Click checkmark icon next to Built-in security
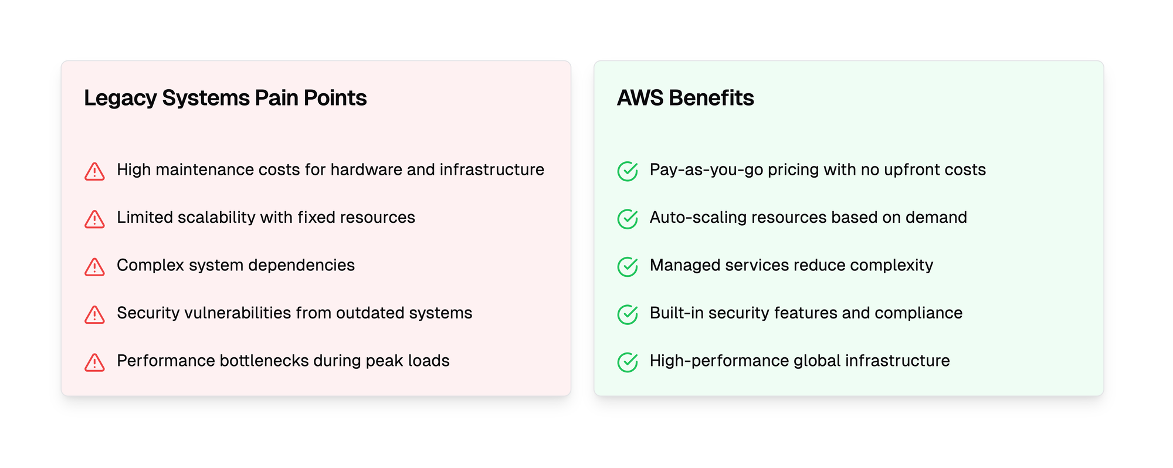 [x=628, y=314]
